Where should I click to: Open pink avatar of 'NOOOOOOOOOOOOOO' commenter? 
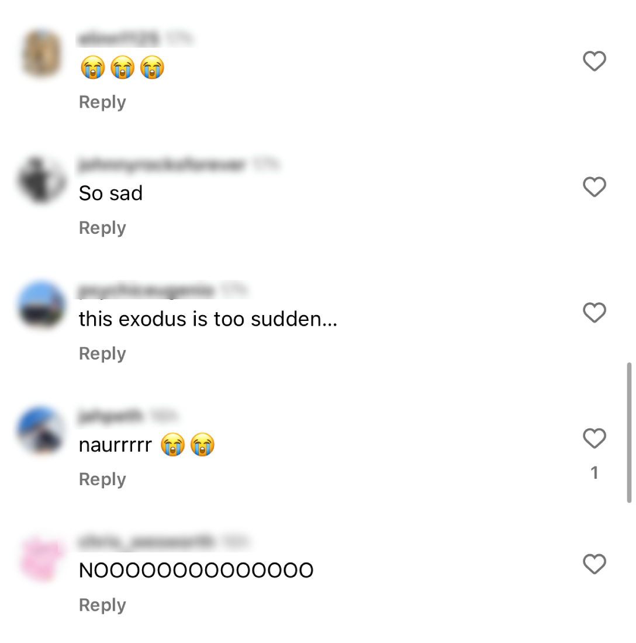tap(42, 557)
